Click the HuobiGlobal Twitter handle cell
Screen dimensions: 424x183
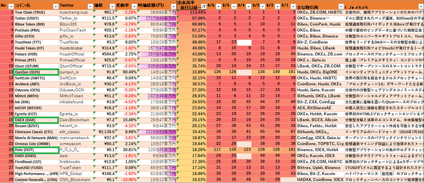(x=75, y=48)
